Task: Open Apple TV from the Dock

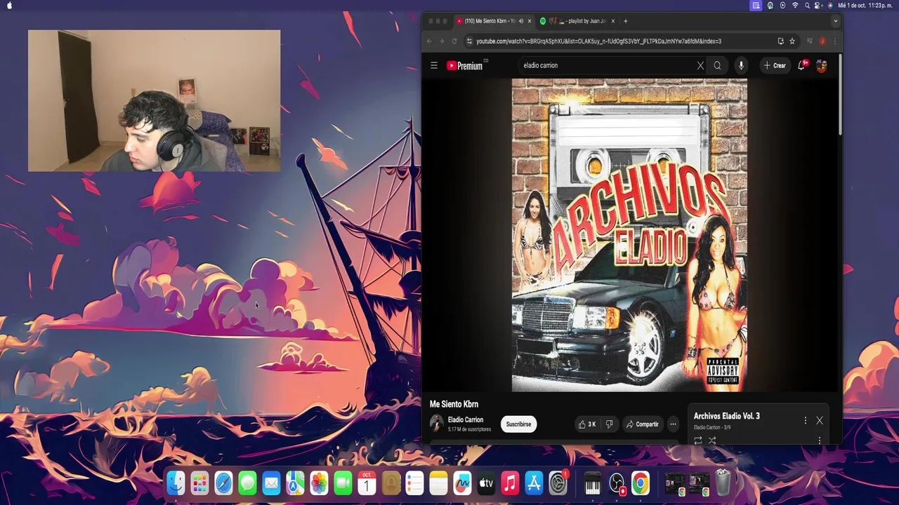Action: 486,483
